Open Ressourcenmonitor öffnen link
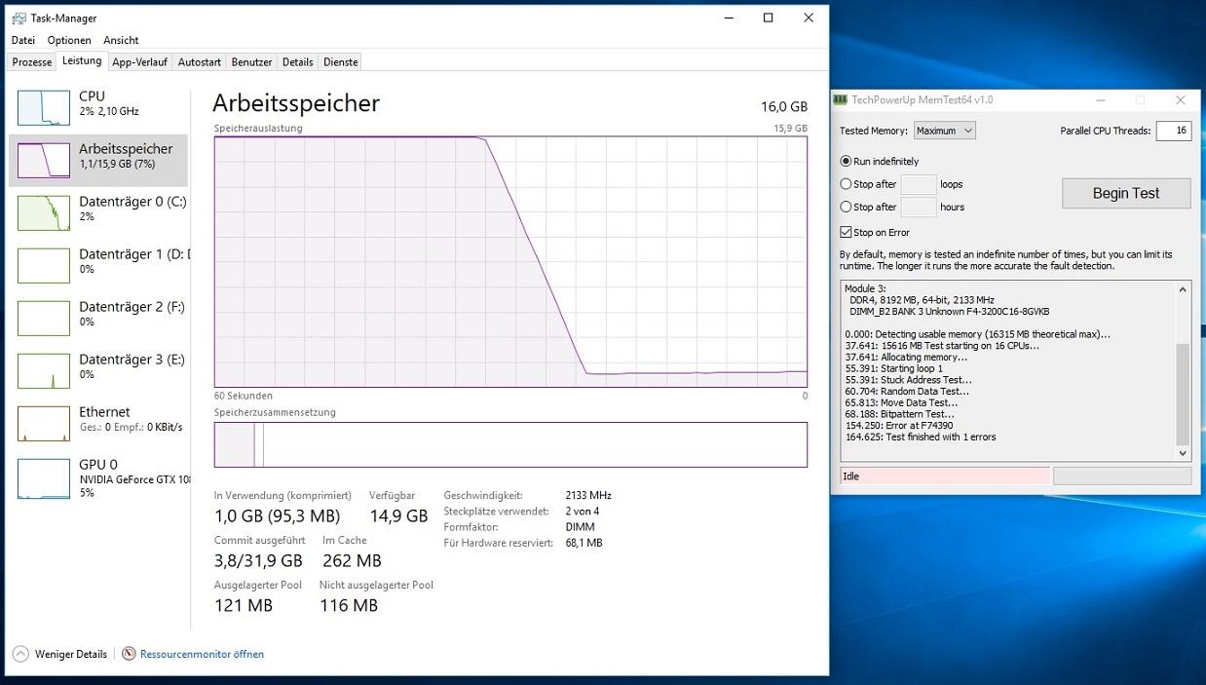This screenshot has height=685, width=1206. [202, 654]
